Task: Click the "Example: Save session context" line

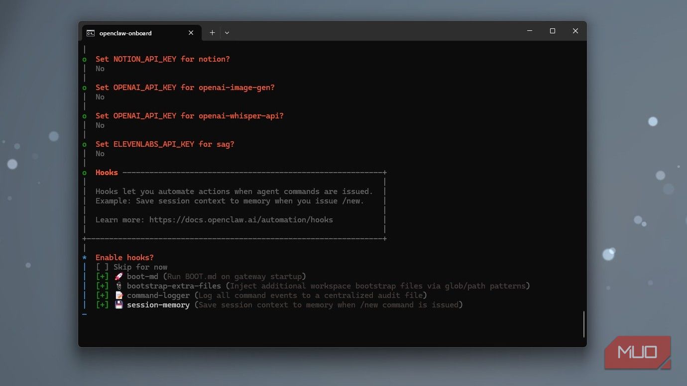Action: (230, 201)
